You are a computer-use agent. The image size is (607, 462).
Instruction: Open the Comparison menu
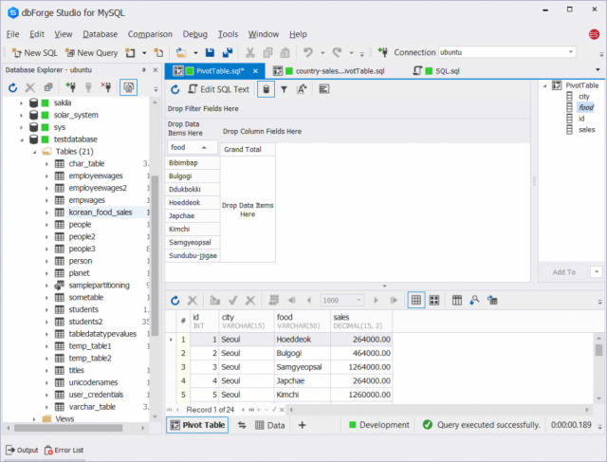[x=150, y=34]
